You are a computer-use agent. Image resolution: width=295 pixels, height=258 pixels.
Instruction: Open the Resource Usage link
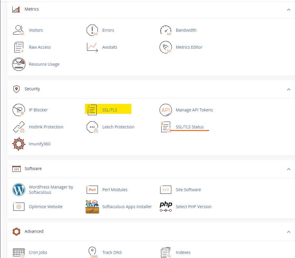[x=44, y=64]
